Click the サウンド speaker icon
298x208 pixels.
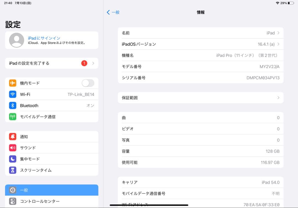point(12,148)
